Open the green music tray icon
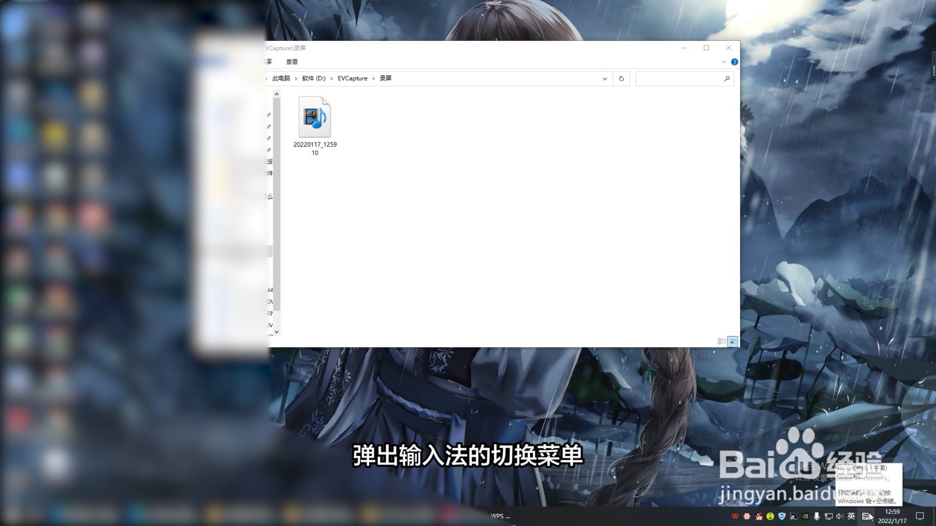 coord(770,516)
